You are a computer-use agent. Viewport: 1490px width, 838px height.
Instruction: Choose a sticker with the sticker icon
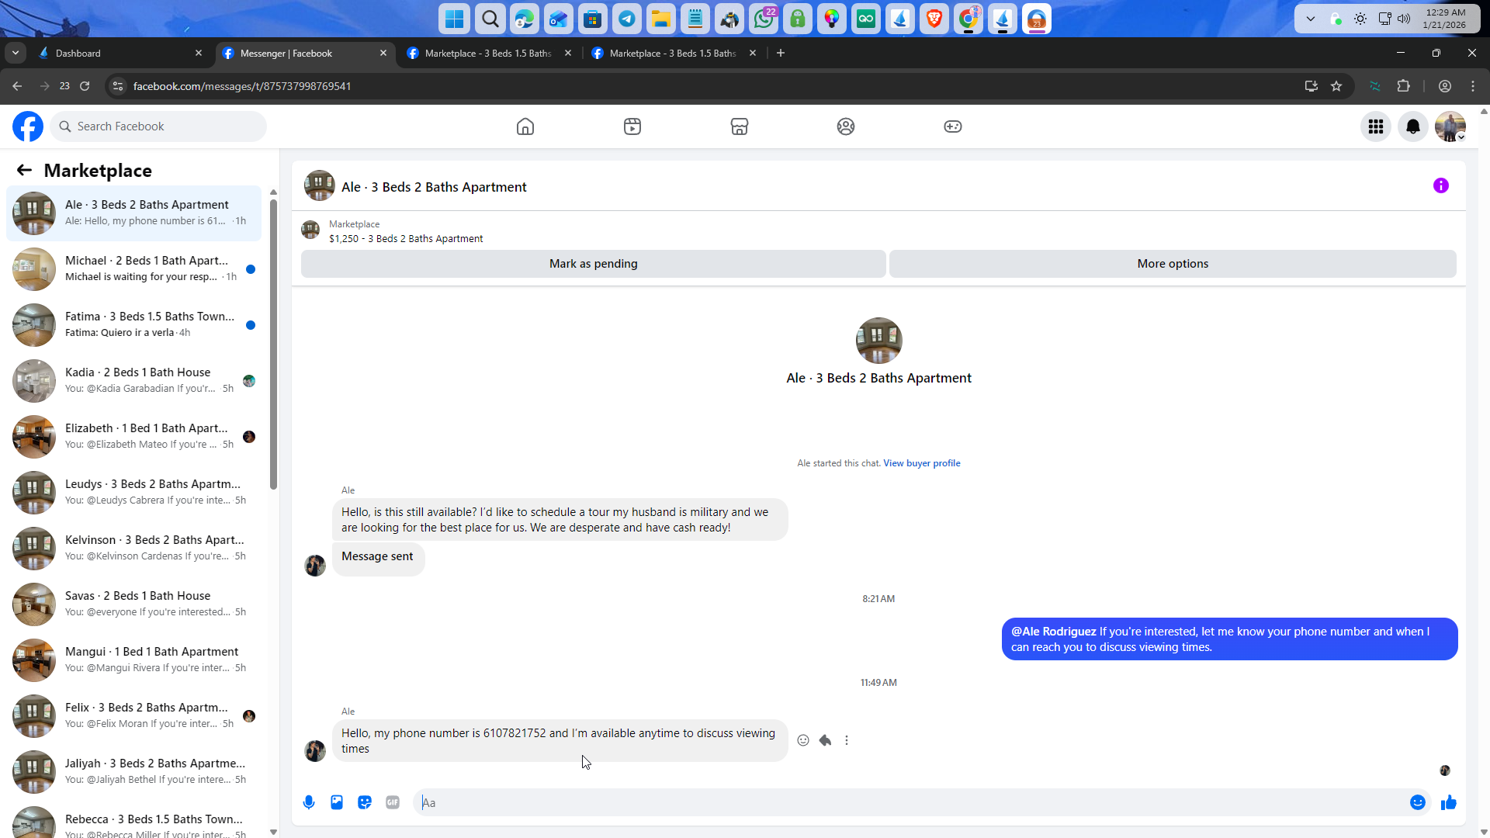pyautogui.click(x=365, y=802)
